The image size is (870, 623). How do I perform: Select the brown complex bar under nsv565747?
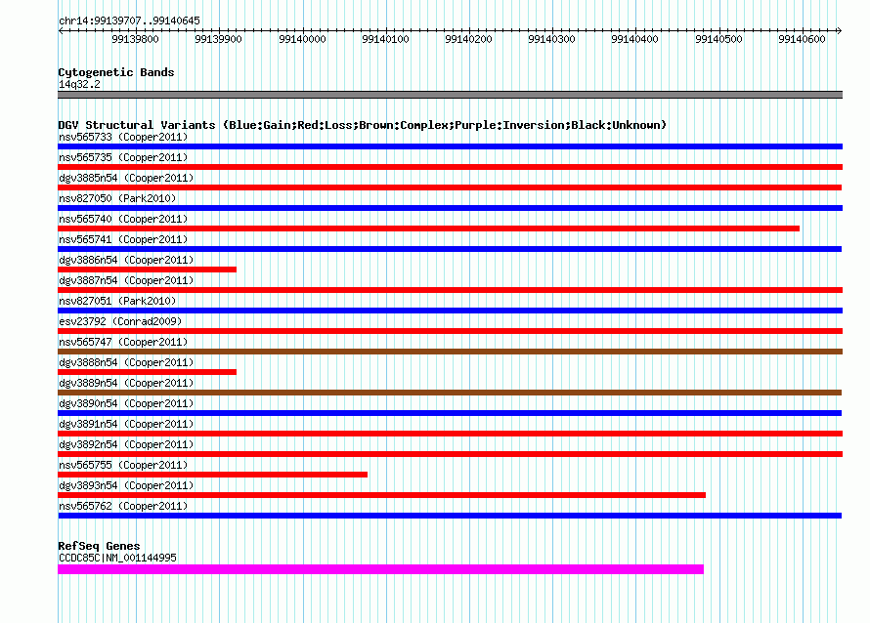click(x=450, y=352)
